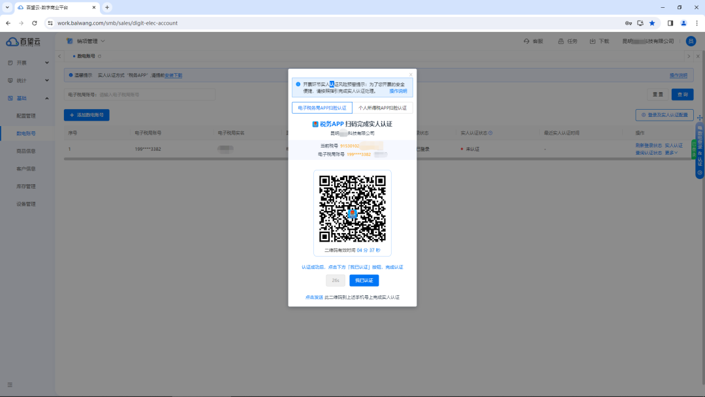This screenshot has height=397, width=705.
Task: Click 查询认证状态 link in row 1
Action: [649, 153]
